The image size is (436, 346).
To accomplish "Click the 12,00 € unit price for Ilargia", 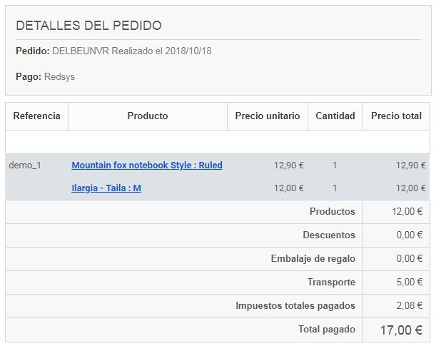I will click(288, 188).
